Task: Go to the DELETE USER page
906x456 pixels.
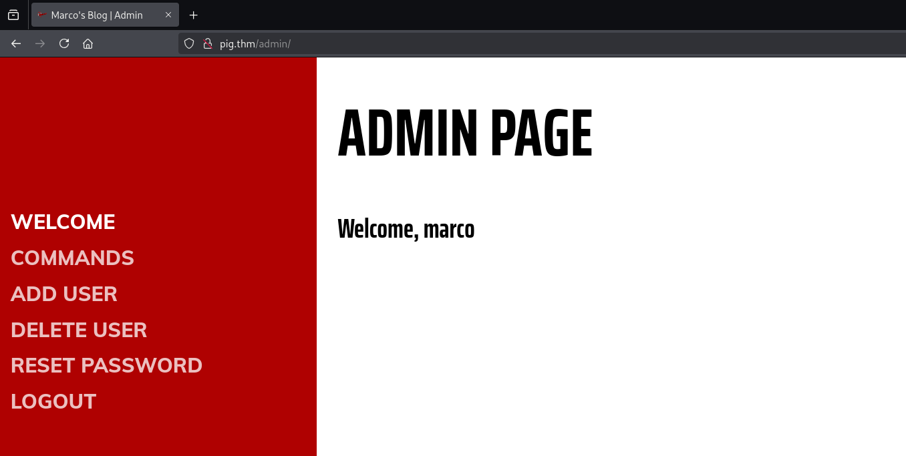Action: point(79,330)
